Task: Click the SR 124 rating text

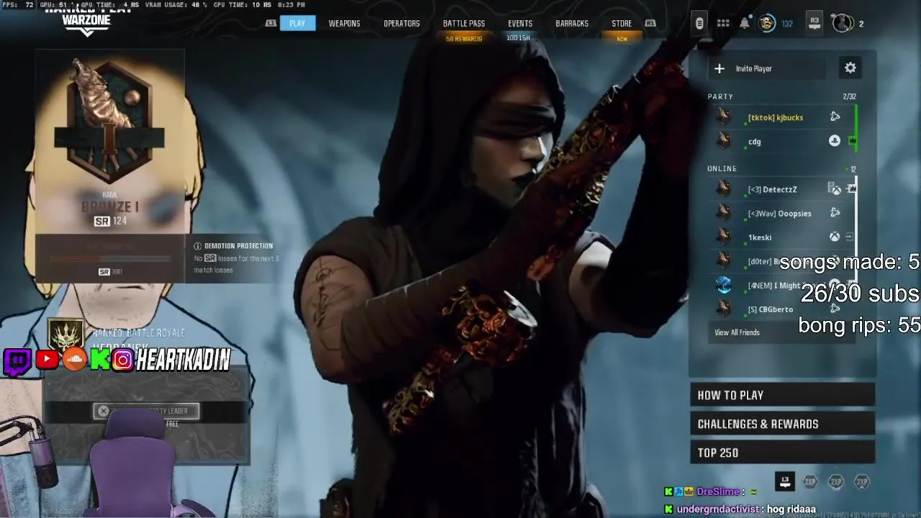Action: click(x=110, y=221)
